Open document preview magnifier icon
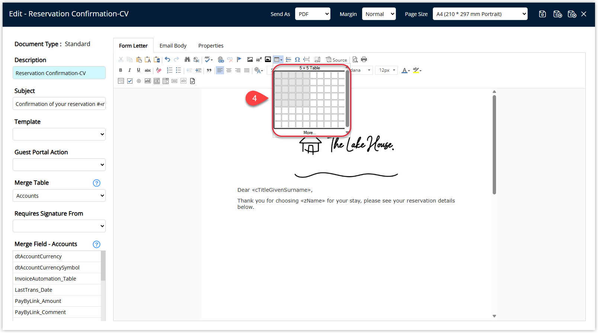Viewport: 598px width, 333px height. tap(355, 59)
